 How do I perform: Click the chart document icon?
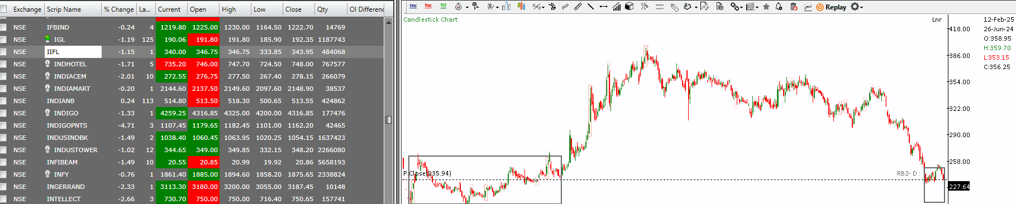(704, 6)
